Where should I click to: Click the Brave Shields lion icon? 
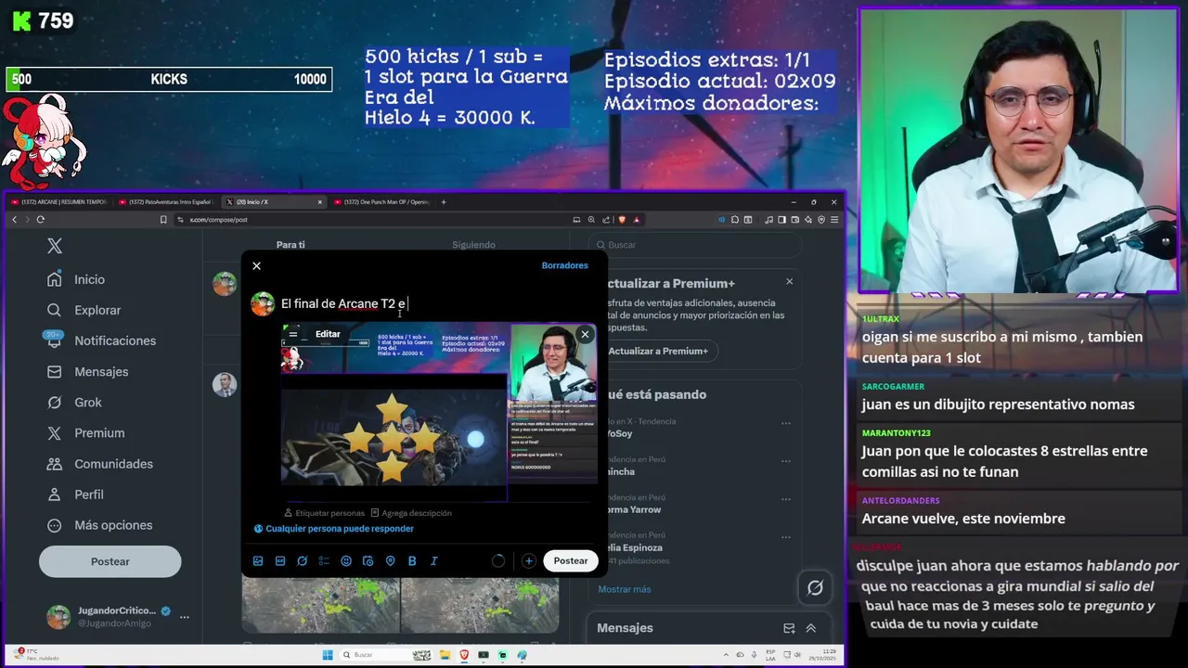(x=622, y=220)
